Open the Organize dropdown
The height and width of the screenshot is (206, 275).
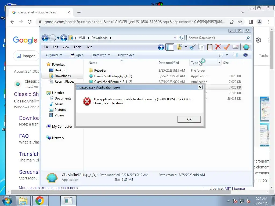pos(54,55)
